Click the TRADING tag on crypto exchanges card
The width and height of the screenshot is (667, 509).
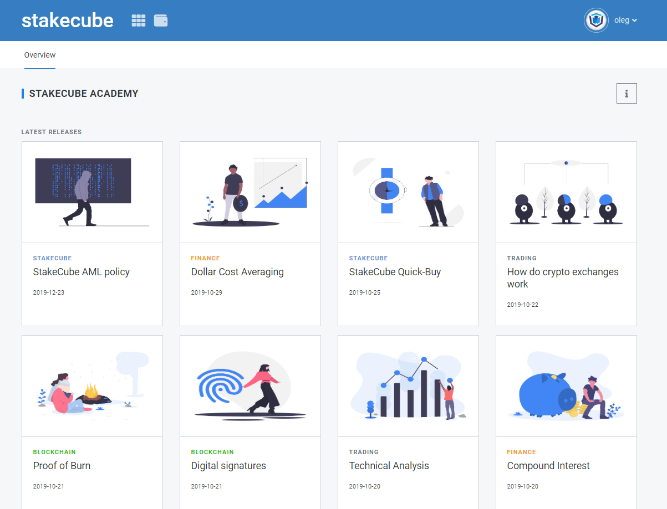522,258
